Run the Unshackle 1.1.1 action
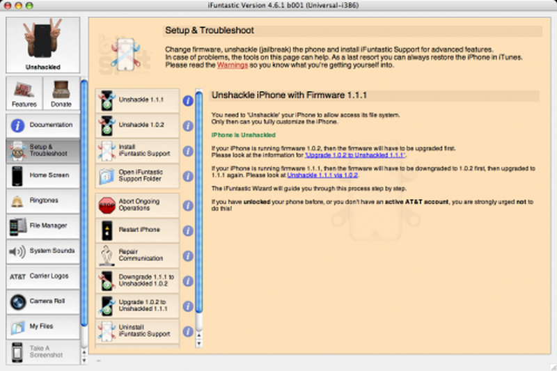Image resolution: width=557 pixels, height=371 pixels. tap(137, 100)
